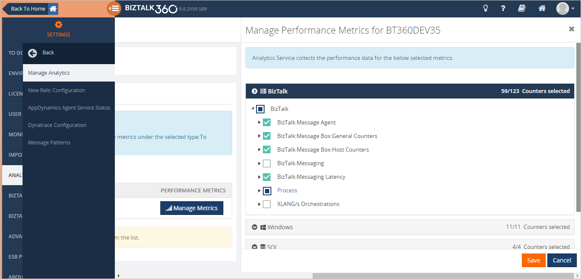Click Back in the settings submenu
This screenshot has height=279, width=581.
(48, 53)
